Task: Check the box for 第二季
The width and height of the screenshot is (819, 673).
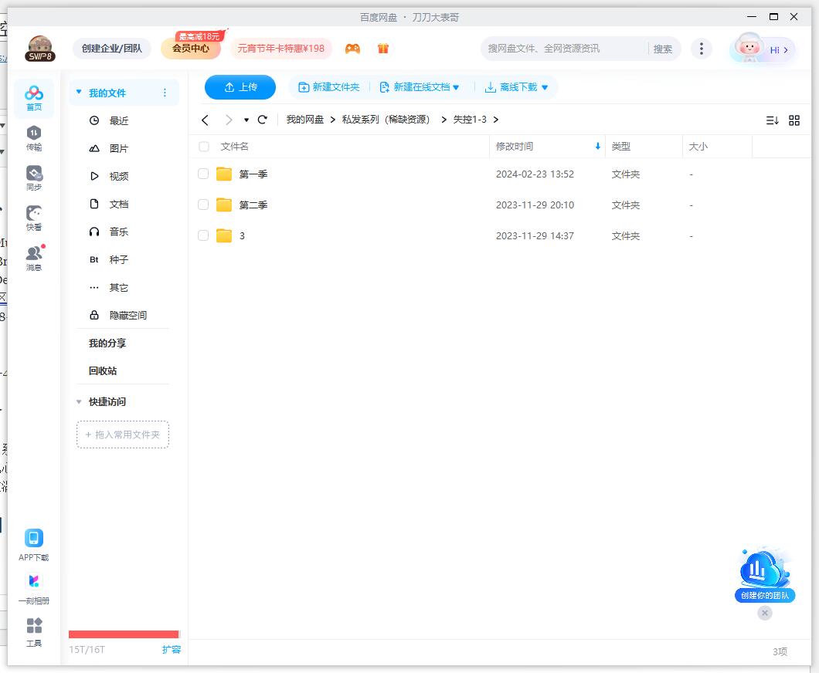Action: pos(203,205)
